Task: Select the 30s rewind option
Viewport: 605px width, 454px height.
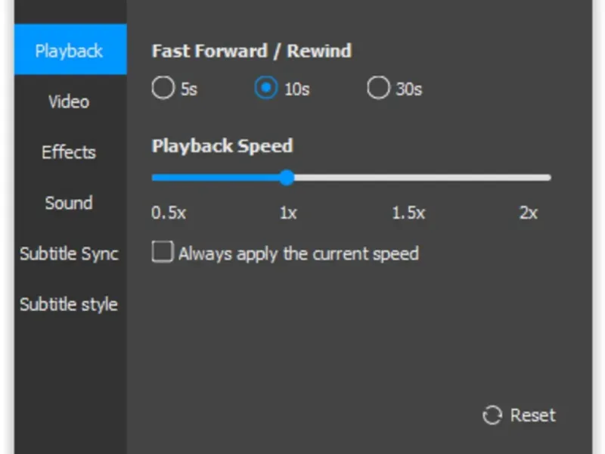Action: 377,89
